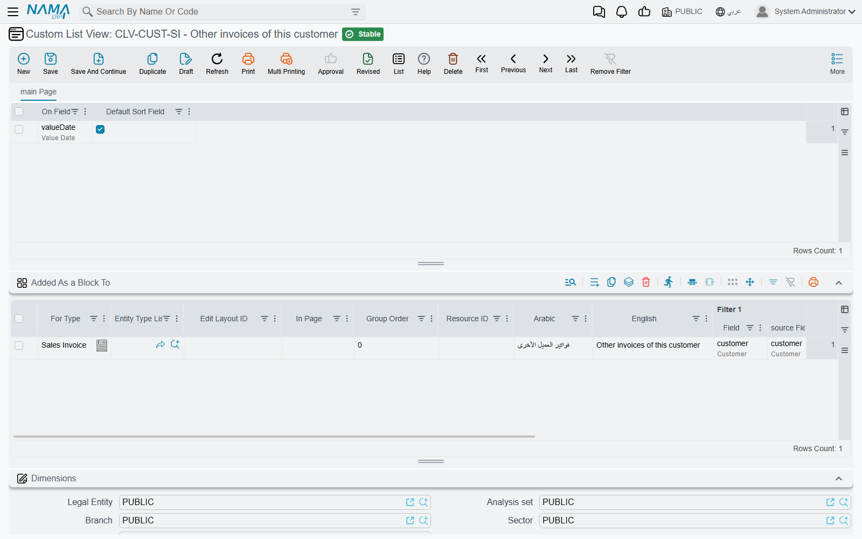Switch language to Arabic
The width and height of the screenshot is (862, 539).
(728, 12)
